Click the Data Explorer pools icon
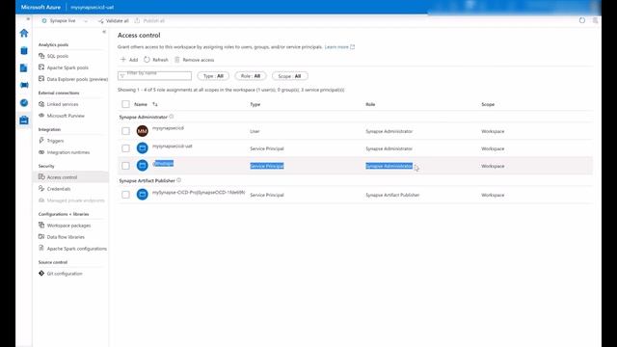The image size is (617, 347). tap(41, 79)
